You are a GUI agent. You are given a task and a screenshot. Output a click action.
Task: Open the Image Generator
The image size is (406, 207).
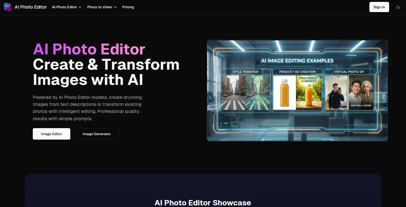tap(96, 134)
